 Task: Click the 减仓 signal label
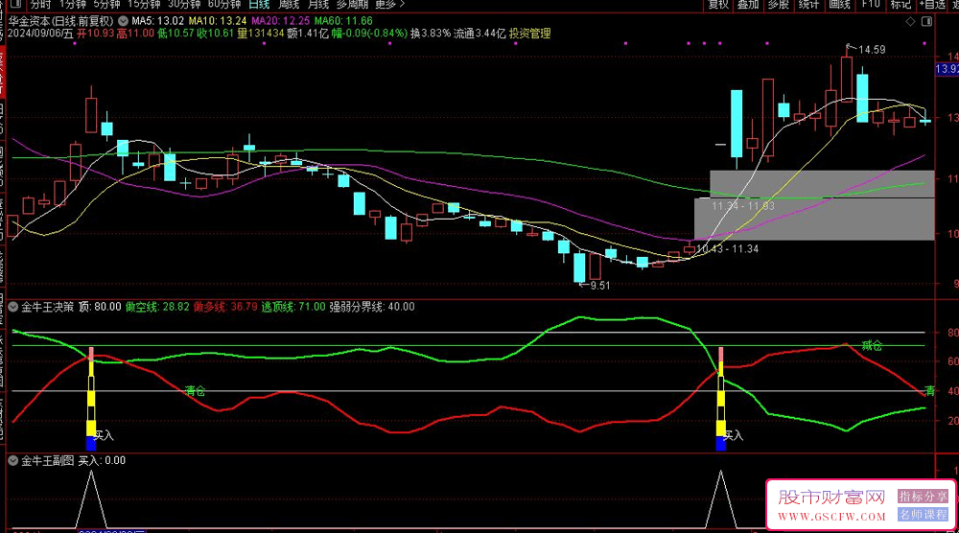tap(872, 346)
